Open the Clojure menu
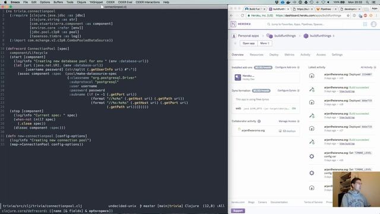Screen dimensions: 380x214 coord(81,2)
